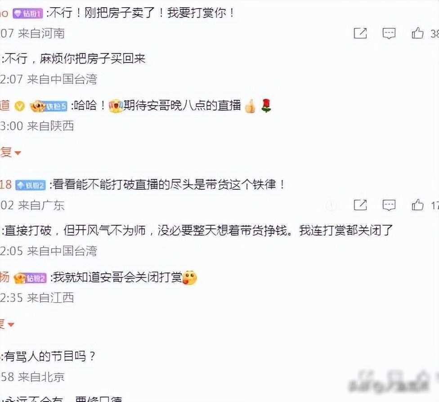Click the purple diamond member badge on the top comment
The height and width of the screenshot is (402, 439).
pos(28,13)
